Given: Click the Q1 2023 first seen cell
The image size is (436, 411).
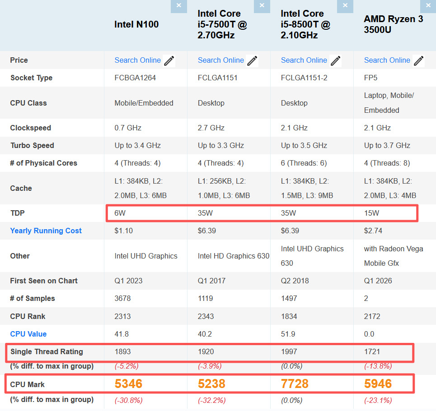Looking at the screenshot, I should tap(128, 281).
